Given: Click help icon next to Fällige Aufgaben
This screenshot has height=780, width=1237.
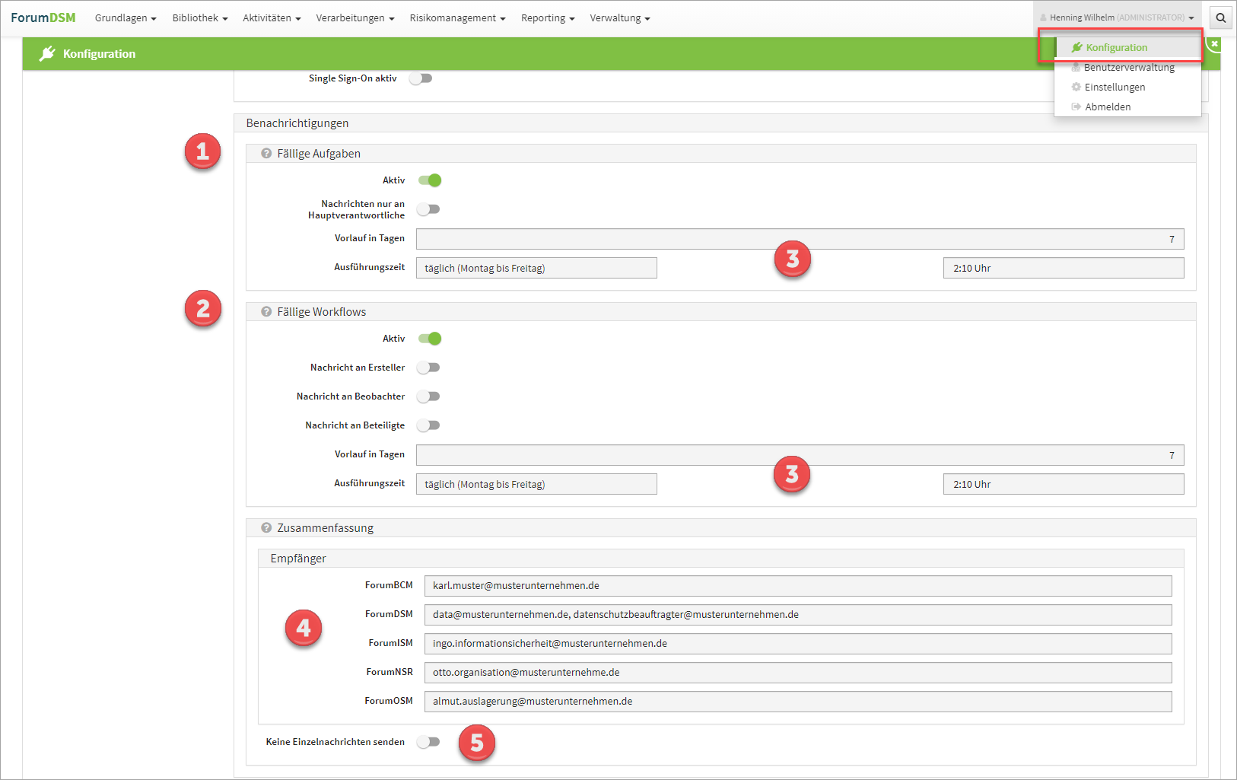Looking at the screenshot, I should (266, 154).
